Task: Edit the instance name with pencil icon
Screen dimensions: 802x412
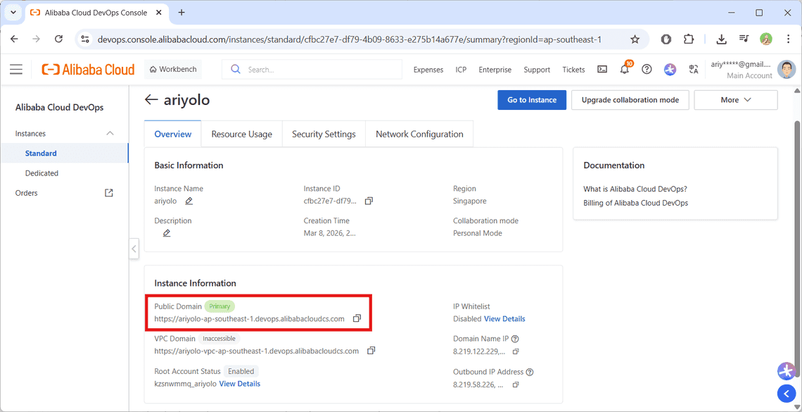Action: [x=189, y=201]
